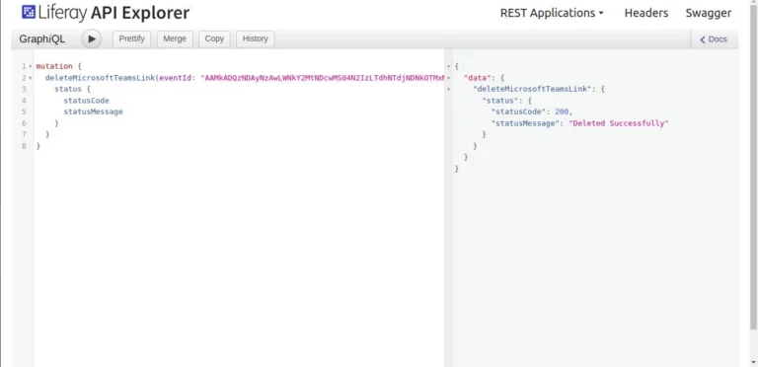Open the Headers menu

(646, 13)
